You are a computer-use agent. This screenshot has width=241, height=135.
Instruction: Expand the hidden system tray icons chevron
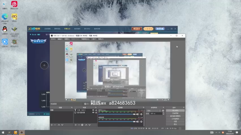tap(216, 132)
